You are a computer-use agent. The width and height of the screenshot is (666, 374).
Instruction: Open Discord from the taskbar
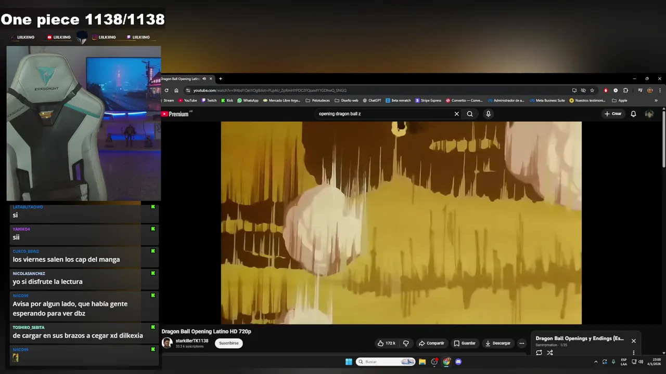coord(458,362)
